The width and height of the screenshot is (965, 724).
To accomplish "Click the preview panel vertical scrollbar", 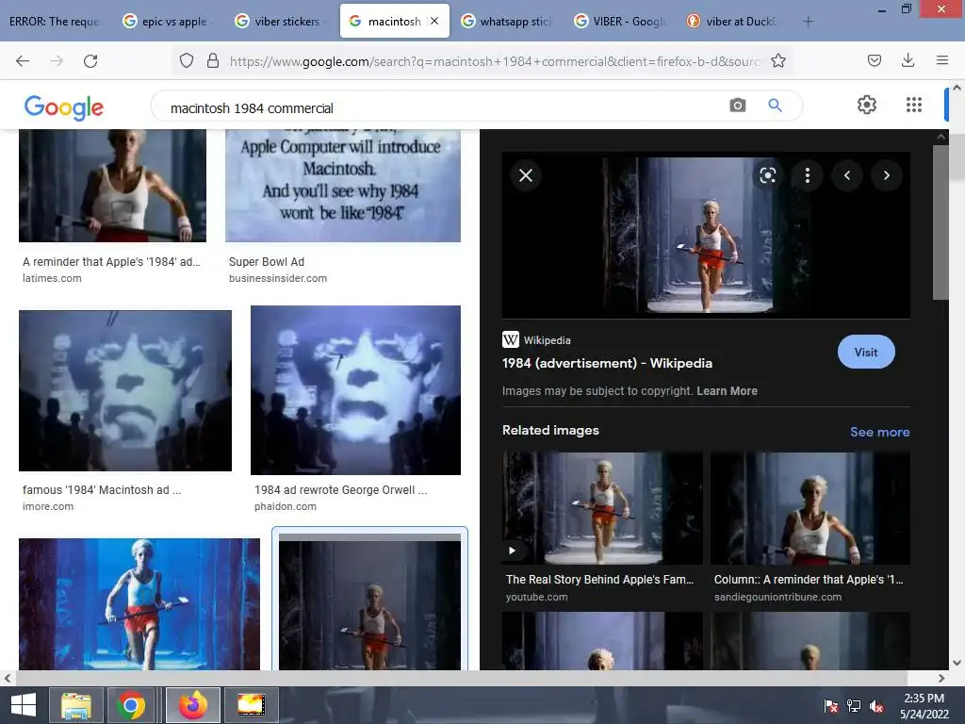I will (940, 222).
